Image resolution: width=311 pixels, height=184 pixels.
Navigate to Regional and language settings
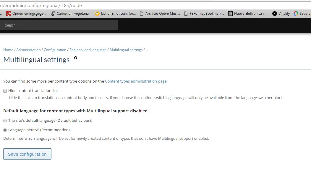[88, 50]
